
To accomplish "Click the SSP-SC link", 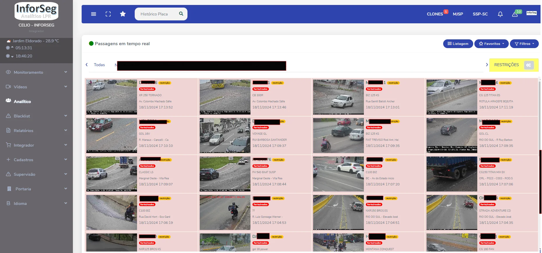I will (480, 14).
